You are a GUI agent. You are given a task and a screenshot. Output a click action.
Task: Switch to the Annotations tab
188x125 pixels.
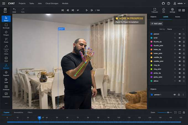19,112
